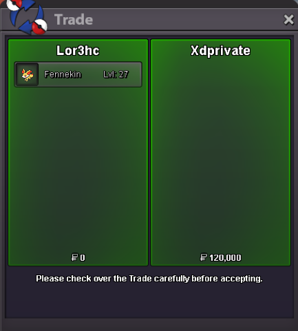Click the word 'Trade' in the warning message
The height and width of the screenshot is (331, 298).
[x=140, y=279]
